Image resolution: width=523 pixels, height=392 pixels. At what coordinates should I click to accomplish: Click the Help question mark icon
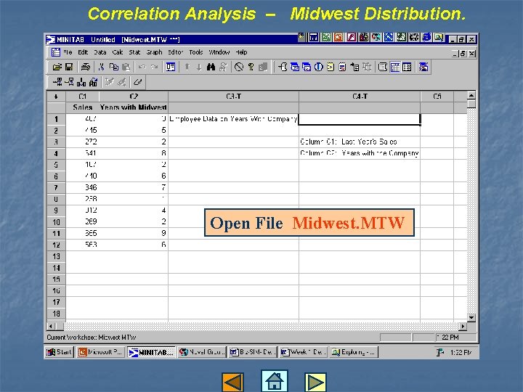[x=251, y=67]
